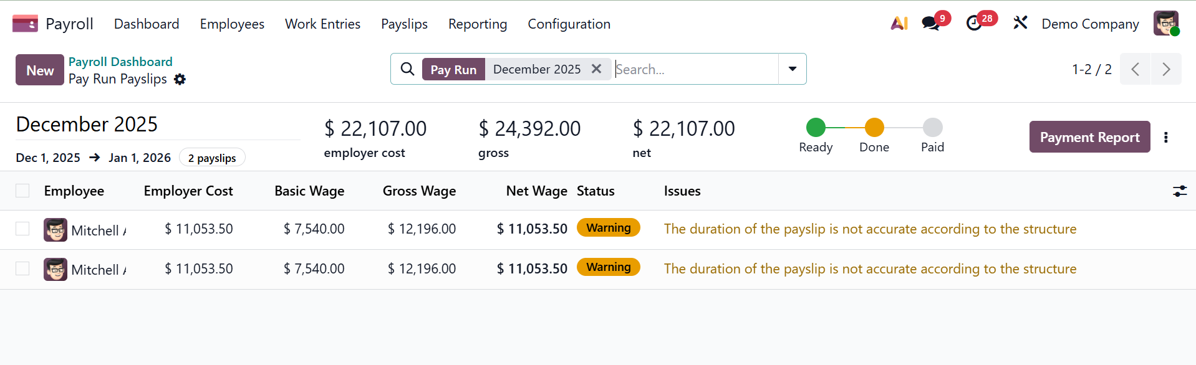
Task: Open the column settings adjust icon
Action: pos(1179,191)
